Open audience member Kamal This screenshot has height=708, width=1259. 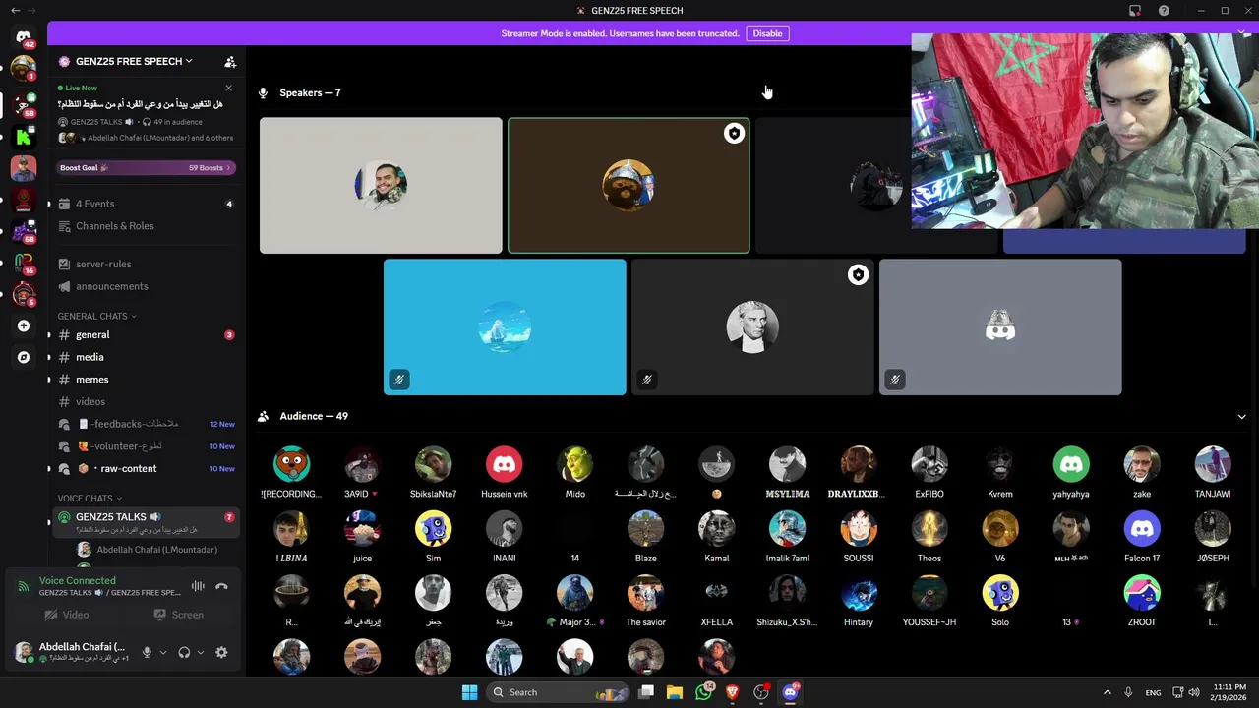(717, 537)
